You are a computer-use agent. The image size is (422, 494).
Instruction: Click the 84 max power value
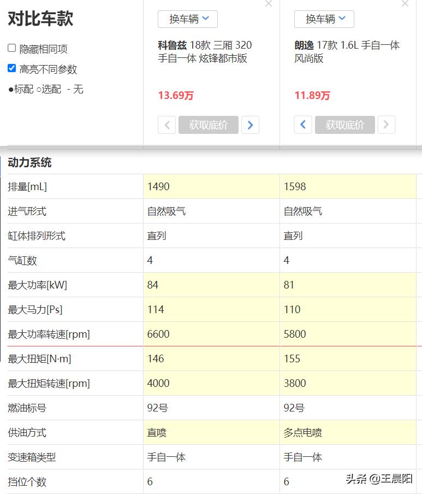click(153, 285)
